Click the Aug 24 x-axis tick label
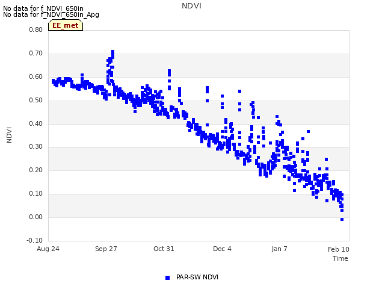Viewport: 385px width, 289px height. [48, 249]
